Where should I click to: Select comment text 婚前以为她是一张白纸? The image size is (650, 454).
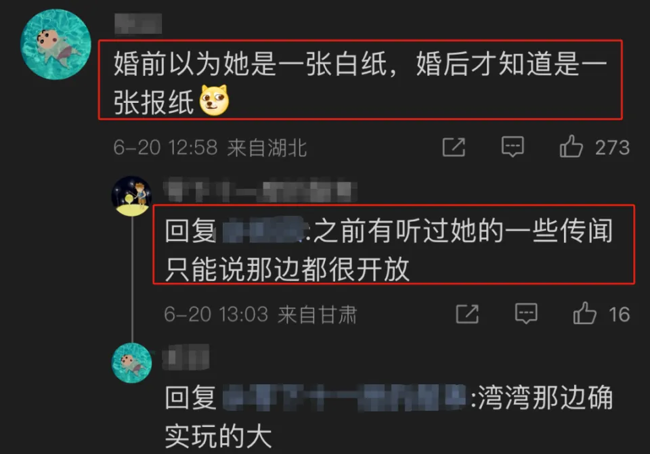pos(251,64)
